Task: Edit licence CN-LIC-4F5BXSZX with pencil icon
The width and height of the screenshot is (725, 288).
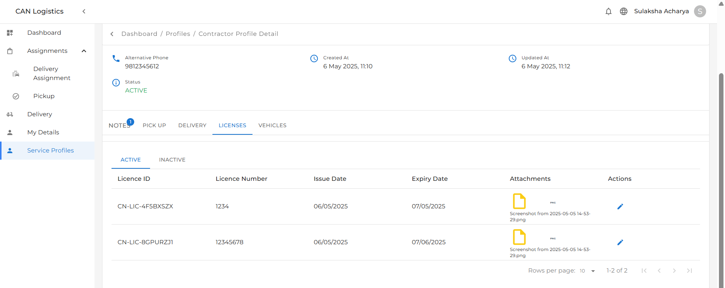Action: [620, 206]
